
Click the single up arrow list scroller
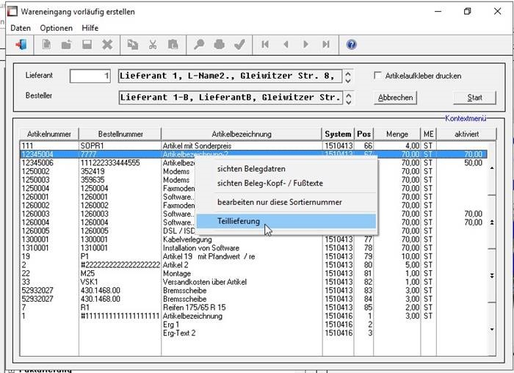point(492,168)
